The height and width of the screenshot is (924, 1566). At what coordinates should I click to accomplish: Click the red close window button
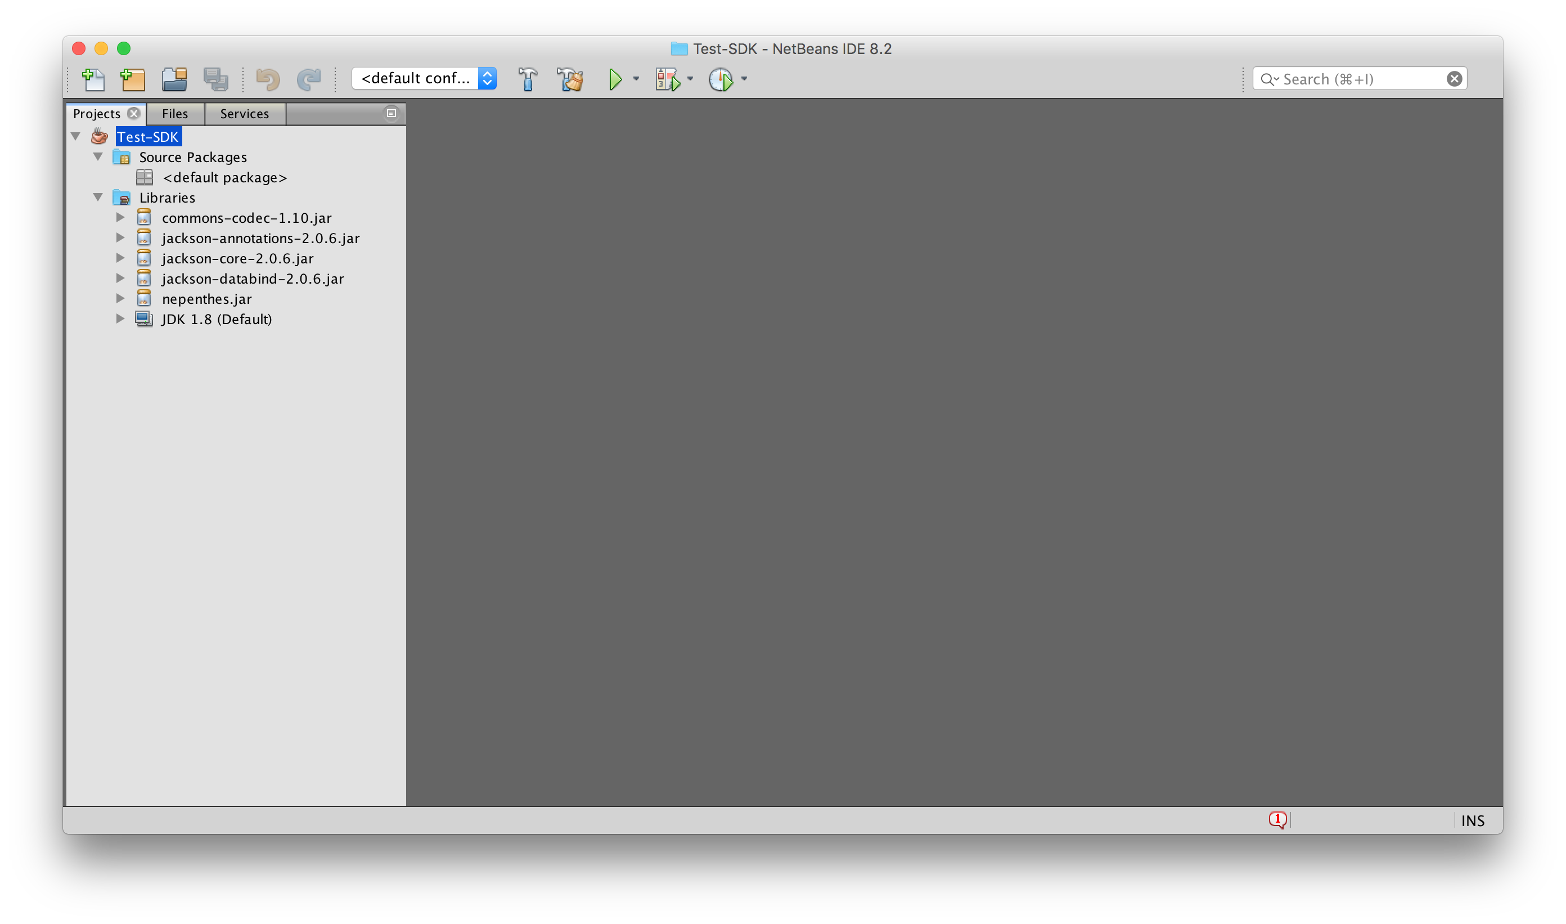coord(79,48)
